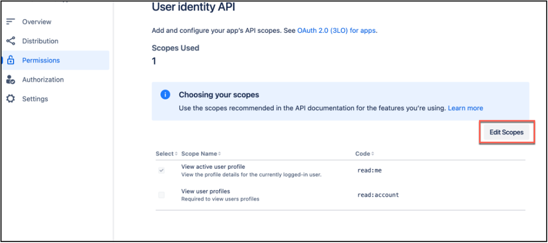Open the Overview menu item
548x243 pixels.
(x=37, y=22)
